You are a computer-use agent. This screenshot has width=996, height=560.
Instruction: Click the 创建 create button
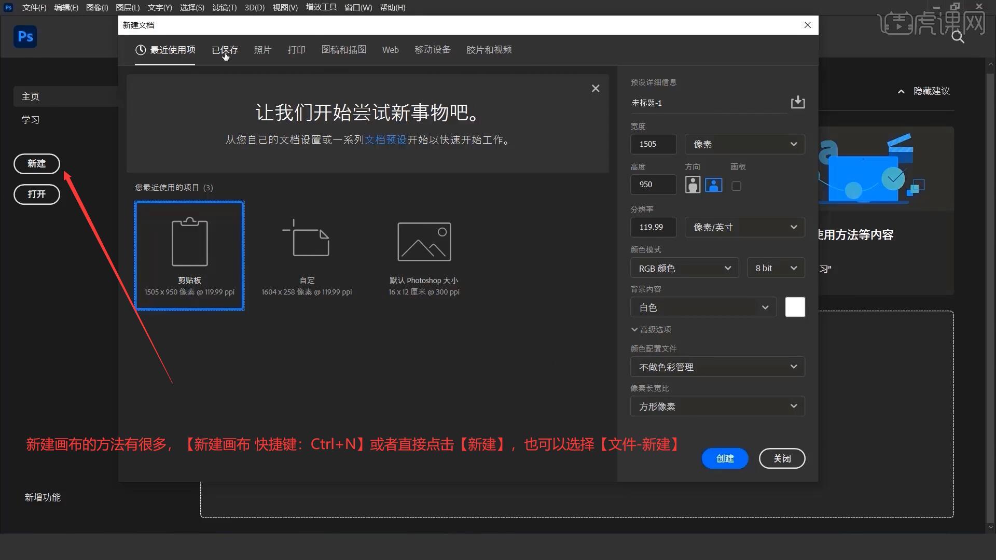[x=725, y=458]
